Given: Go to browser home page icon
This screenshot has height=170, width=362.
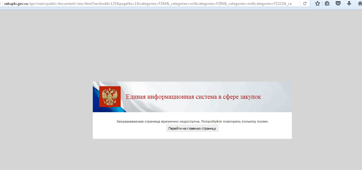Looking at the screenshot, I should [360, 4].
